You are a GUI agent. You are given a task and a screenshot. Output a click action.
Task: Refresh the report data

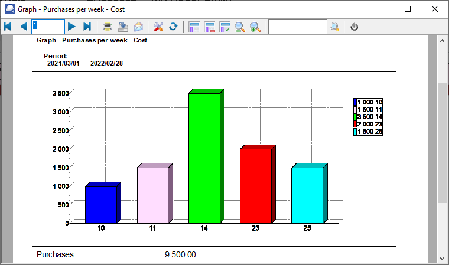(173, 27)
